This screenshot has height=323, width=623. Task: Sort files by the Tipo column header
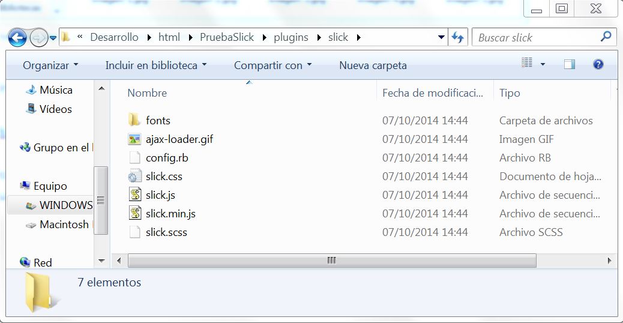(510, 93)
